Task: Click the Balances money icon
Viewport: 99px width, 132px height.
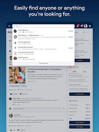Action: [70, 101]
